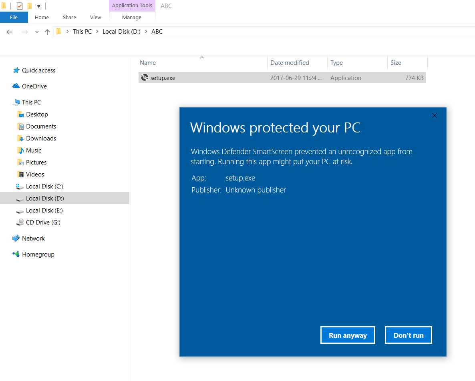Open the Documents folder in sidebar
This screenshot has height=381, width=475.
click(41, 126)
